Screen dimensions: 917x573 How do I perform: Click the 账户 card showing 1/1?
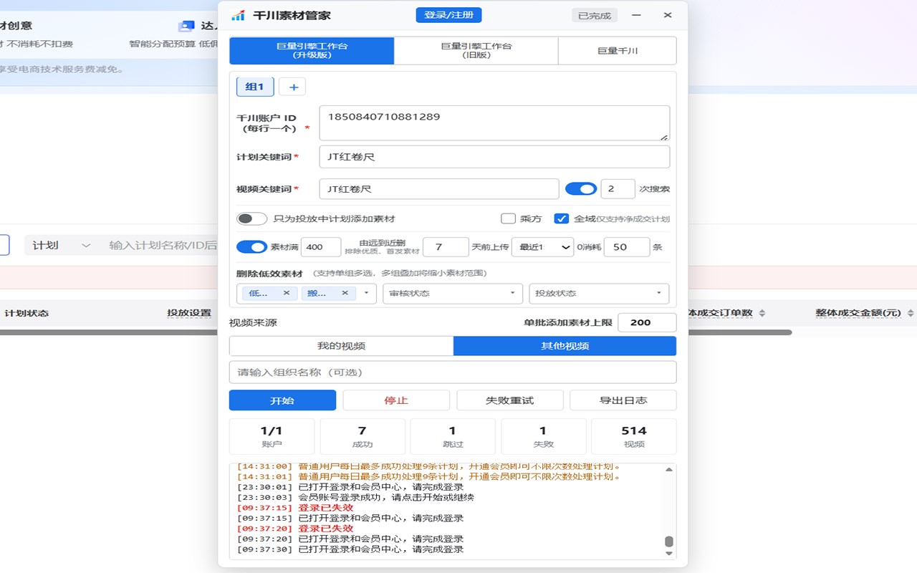pos(272,437)
